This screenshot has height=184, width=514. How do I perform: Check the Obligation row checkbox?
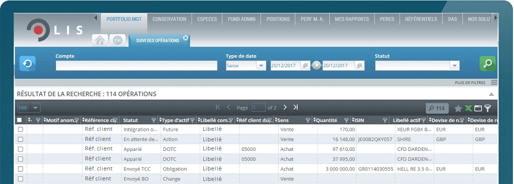pyautogui.click(x=20, y=169)
